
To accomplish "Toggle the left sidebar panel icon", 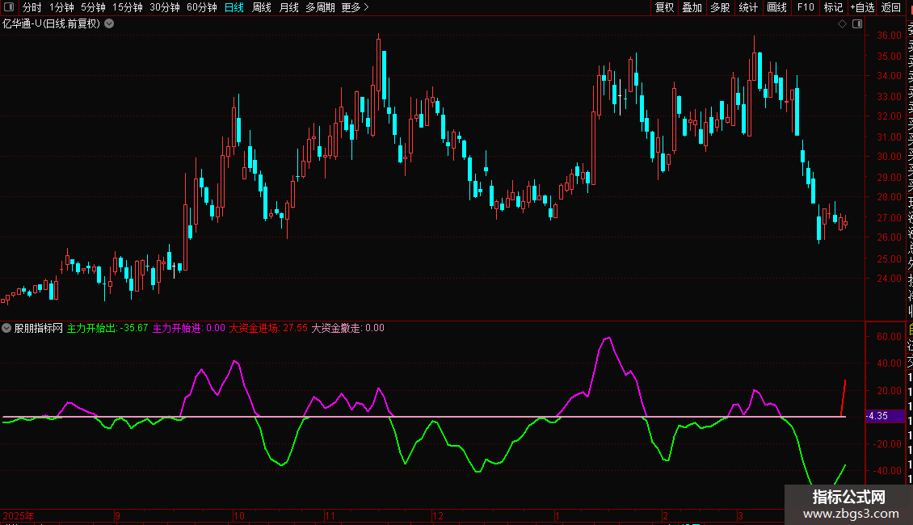I will (9, 7).
